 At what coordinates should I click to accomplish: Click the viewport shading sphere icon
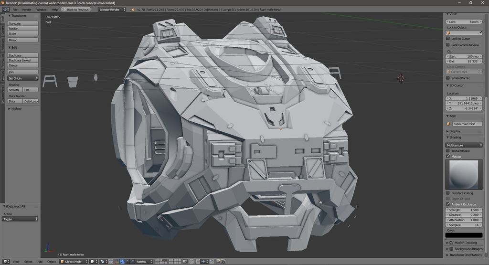[93, 261]
